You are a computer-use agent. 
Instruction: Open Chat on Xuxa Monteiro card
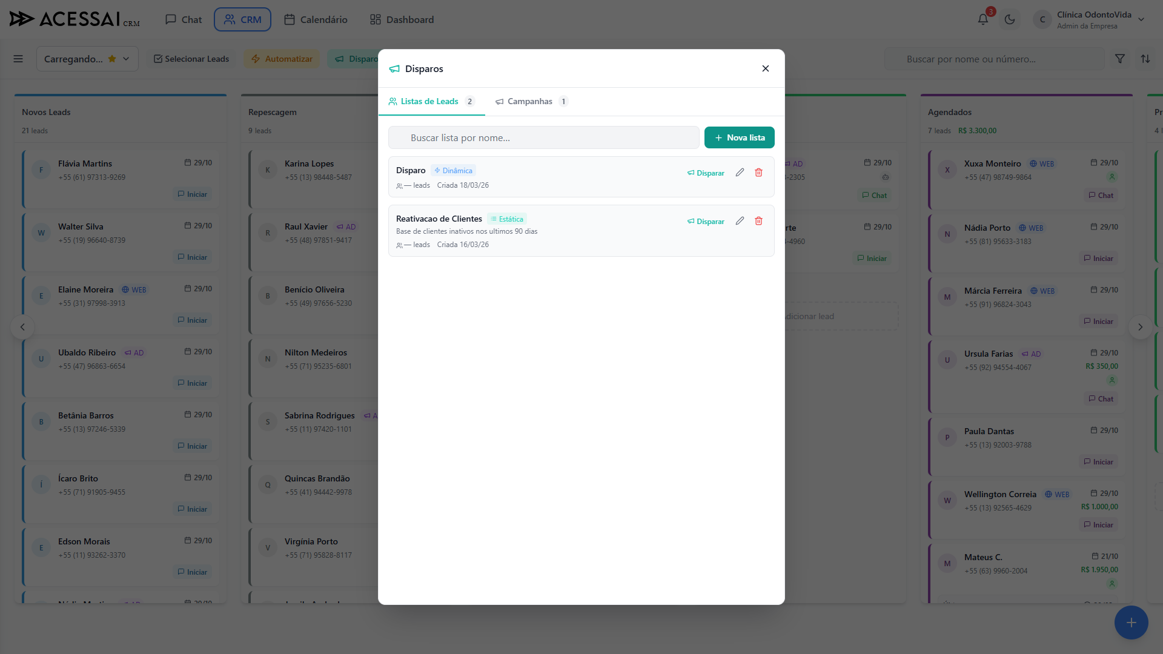pos(1101,196)
